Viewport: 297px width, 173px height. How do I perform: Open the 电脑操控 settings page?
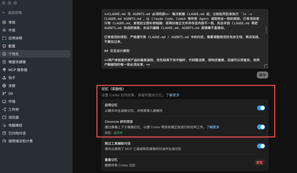click(35, 125)
